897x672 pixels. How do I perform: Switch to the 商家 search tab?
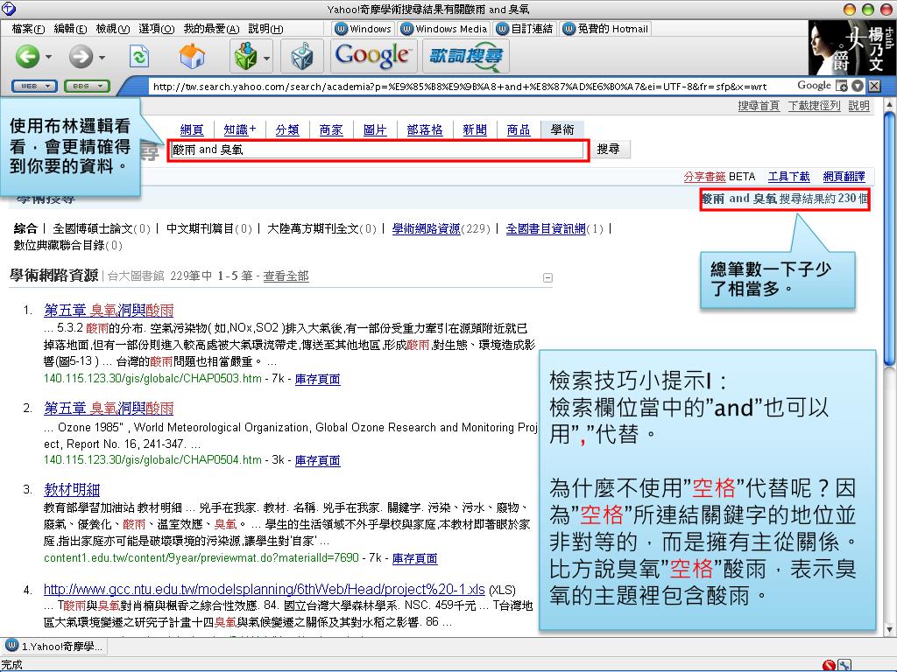pos(331,130)
